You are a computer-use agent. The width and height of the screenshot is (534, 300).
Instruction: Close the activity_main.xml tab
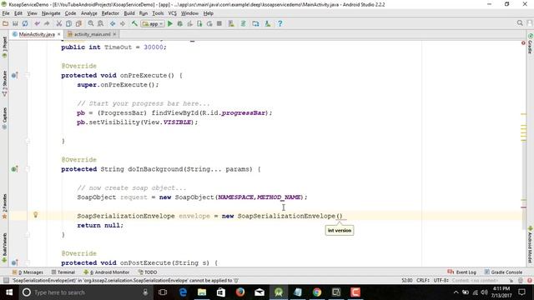tap(114, 34)
